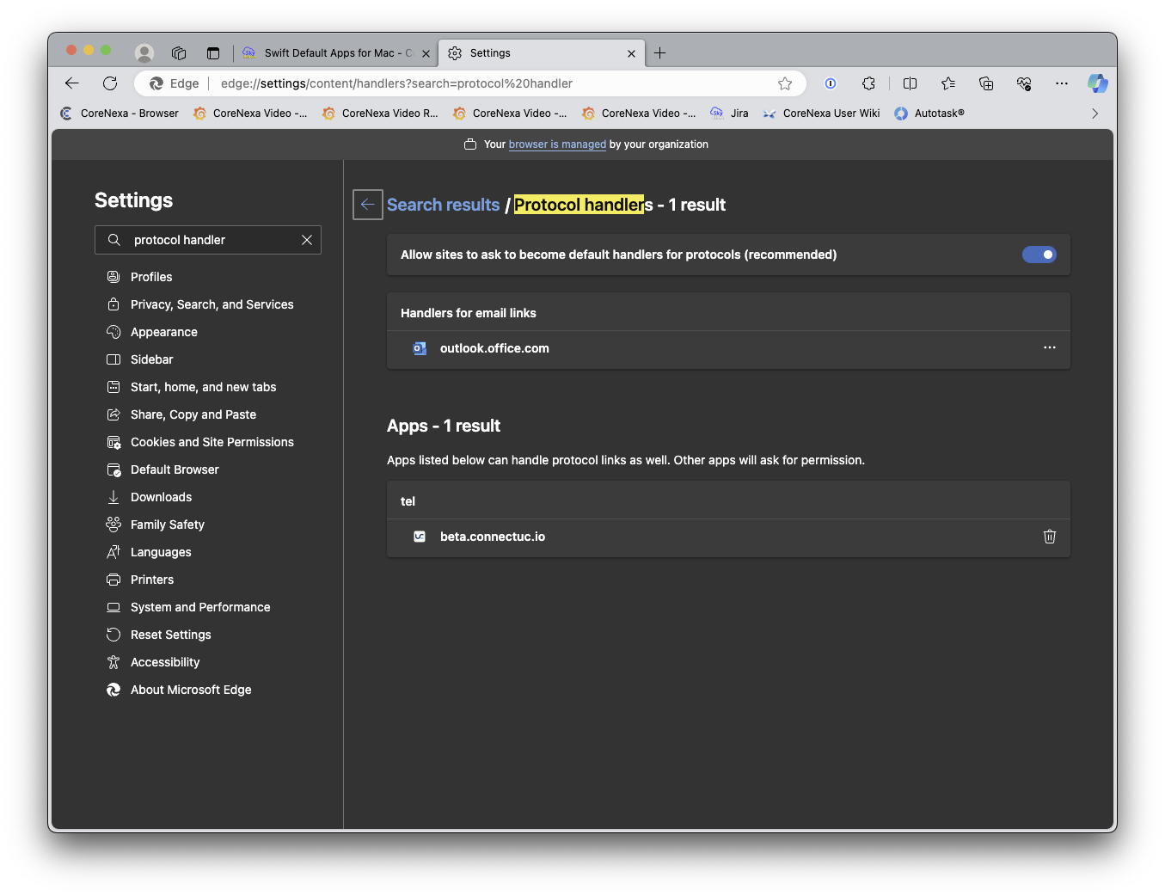Add page to favorites with star icon
This screenshot has width=1165, height=896.
(x=785, y=83)
